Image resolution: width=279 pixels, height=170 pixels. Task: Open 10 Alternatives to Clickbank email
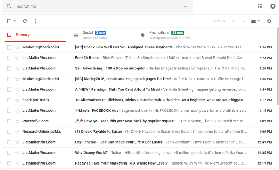point(139,100)
